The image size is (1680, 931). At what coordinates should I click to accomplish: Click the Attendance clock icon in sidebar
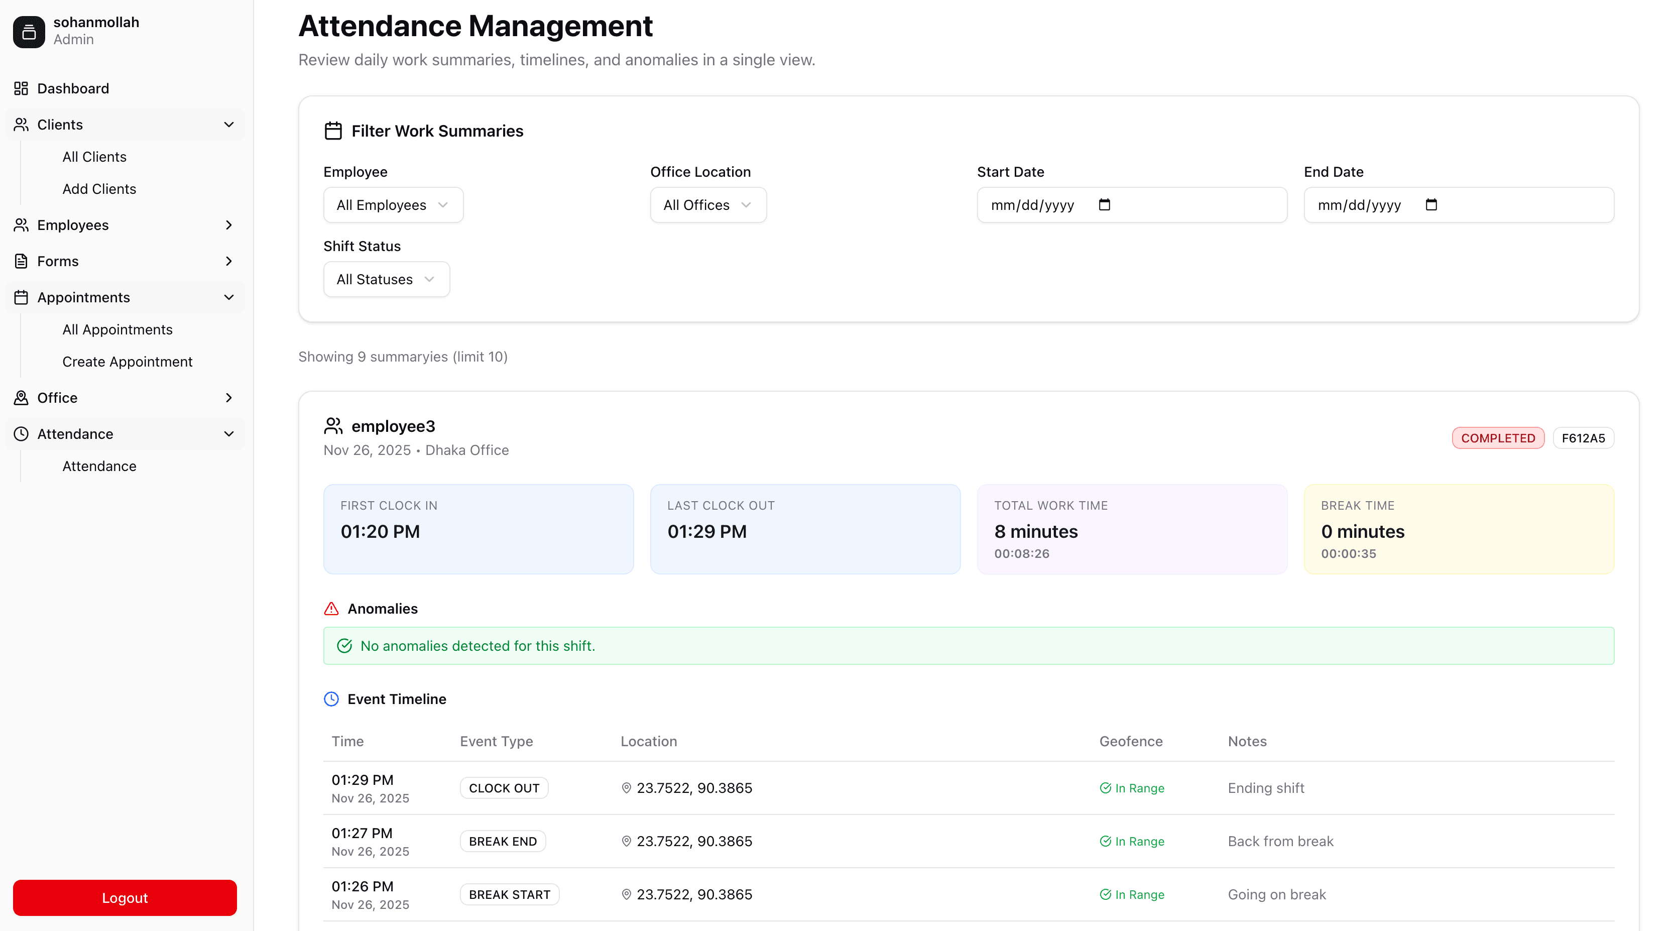[21, 433]
